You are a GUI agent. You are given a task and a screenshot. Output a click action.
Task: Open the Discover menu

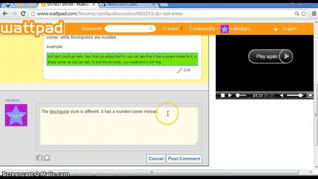(x=91, y=29)
